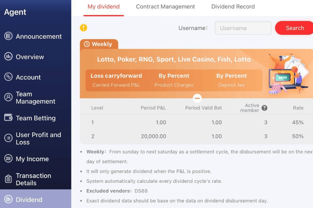Screen dimensions: 313x208
Task: Click the Overview chart icon
Action: click(x=8, y=57)
